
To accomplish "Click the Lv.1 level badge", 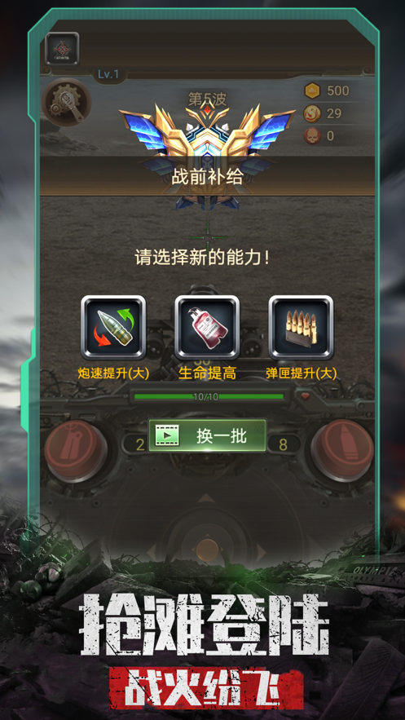I will 108,74.
